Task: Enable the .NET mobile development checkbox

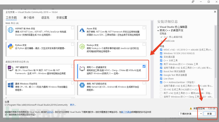Action: tap(144, 83)
